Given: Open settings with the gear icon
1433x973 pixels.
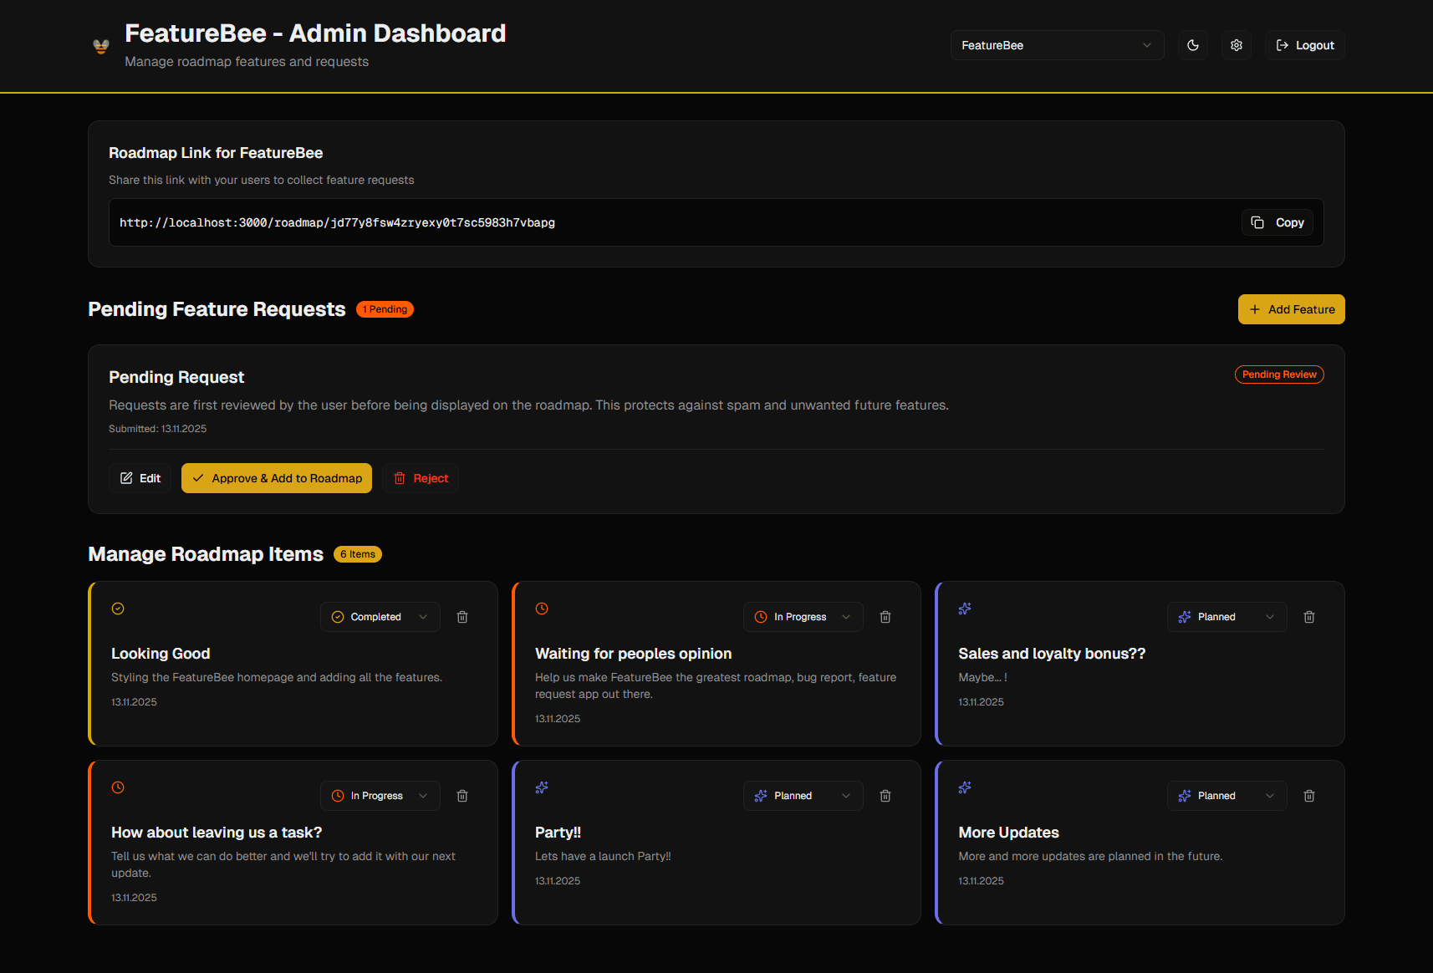Looking at the screenshot, I should coord(1237,45).
